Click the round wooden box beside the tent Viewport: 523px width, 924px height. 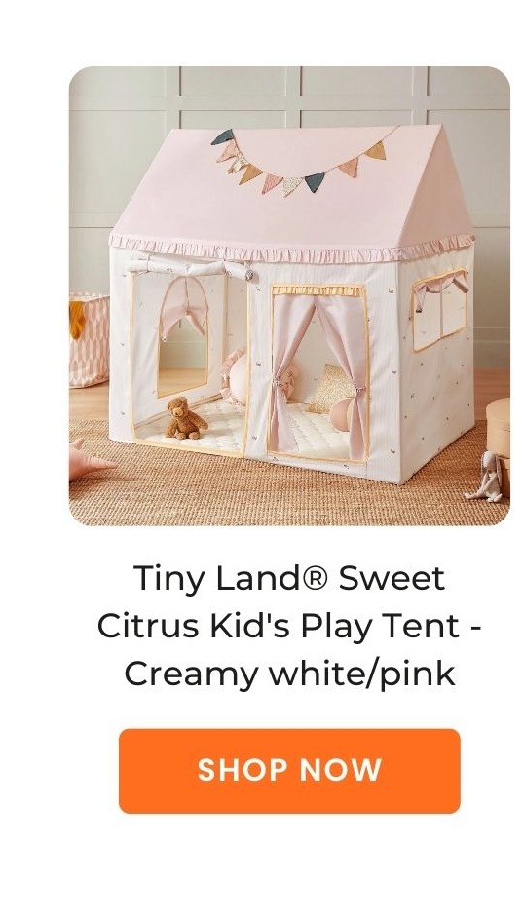(499, 427)
